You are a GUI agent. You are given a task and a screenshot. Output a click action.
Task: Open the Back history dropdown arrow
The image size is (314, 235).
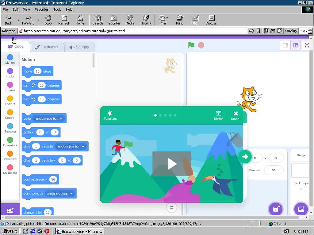click(18, 20)
